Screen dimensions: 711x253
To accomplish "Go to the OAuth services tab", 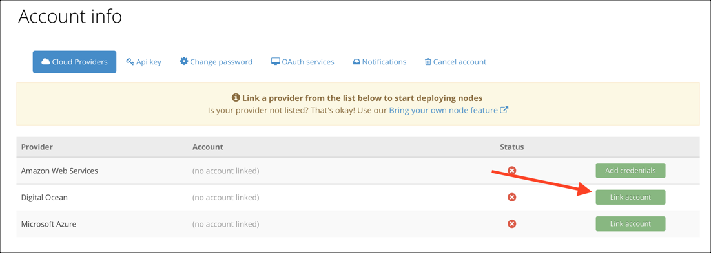I will pos(303,62).
